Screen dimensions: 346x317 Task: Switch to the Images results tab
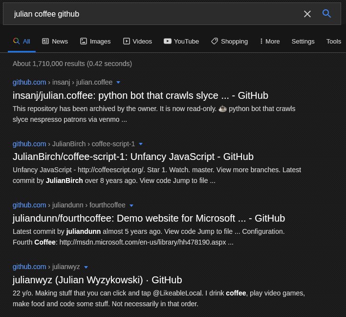coord(95,41)
